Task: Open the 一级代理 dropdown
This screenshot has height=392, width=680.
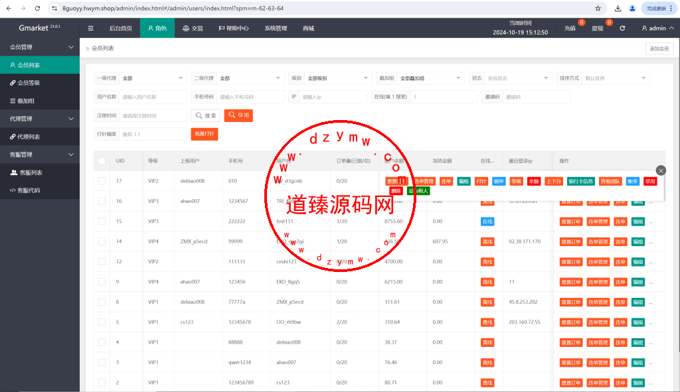Action: (x=153, y=78)
